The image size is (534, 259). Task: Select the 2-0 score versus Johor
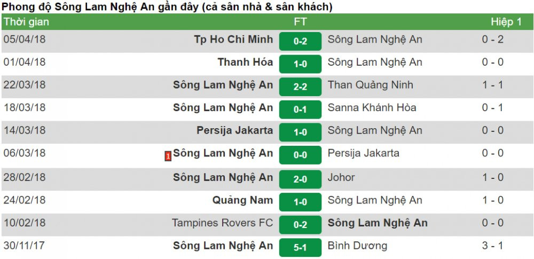[x=300, y=179]
